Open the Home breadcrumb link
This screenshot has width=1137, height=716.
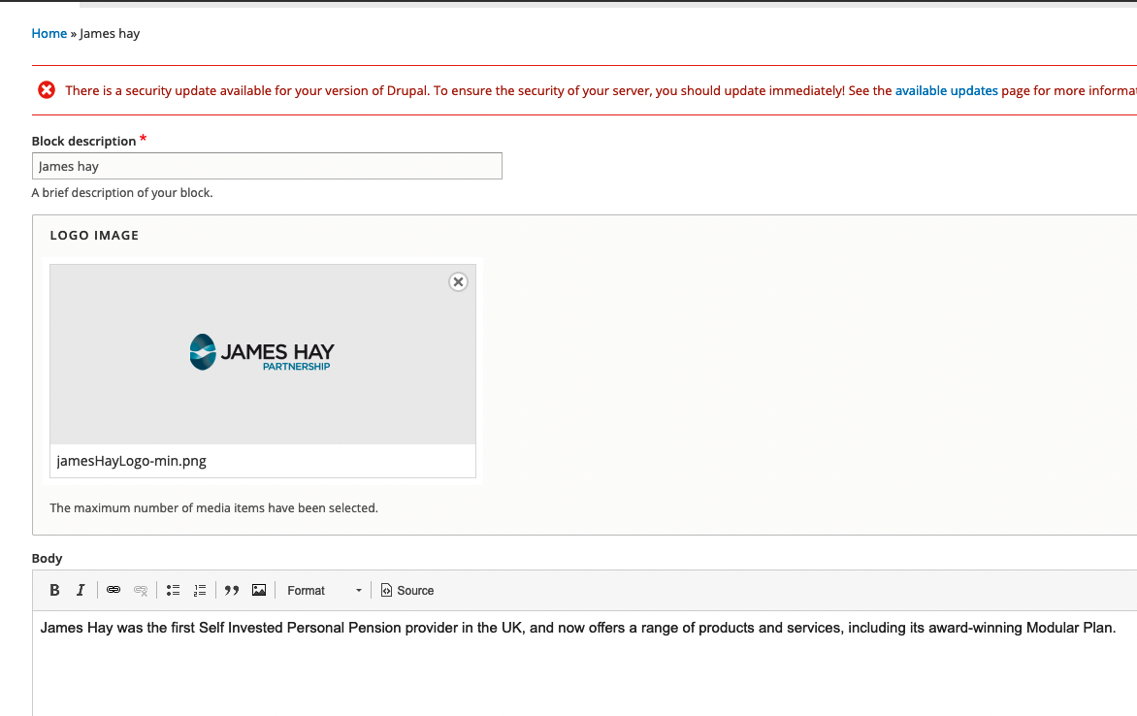(49, 33)
